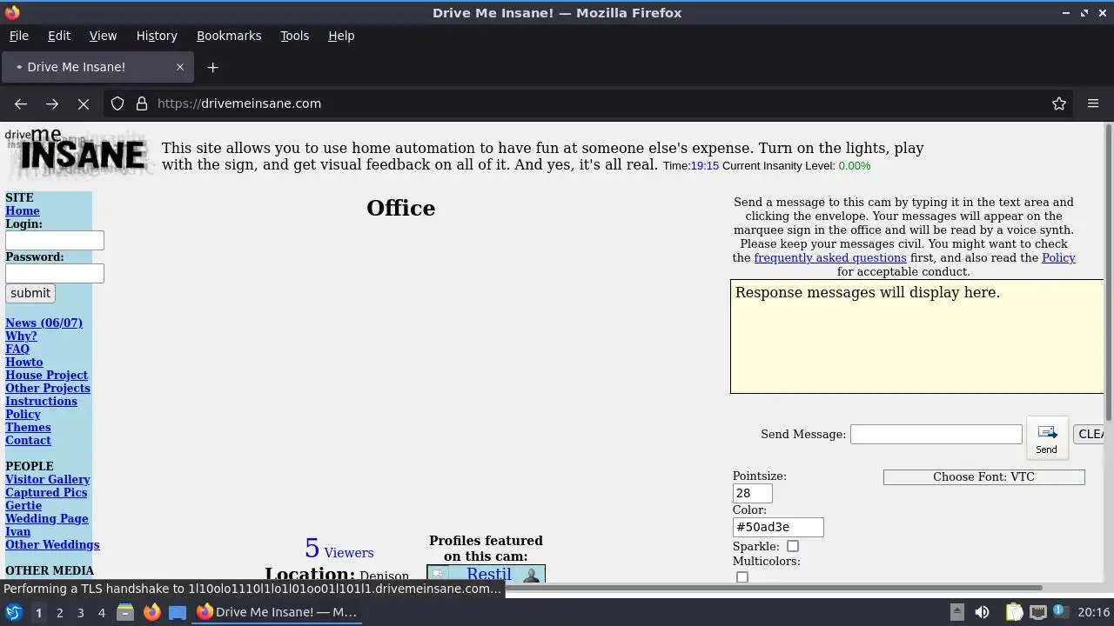Focus the Send Message text field
This screenshot has width=1114, height=626.
point(936,434)
